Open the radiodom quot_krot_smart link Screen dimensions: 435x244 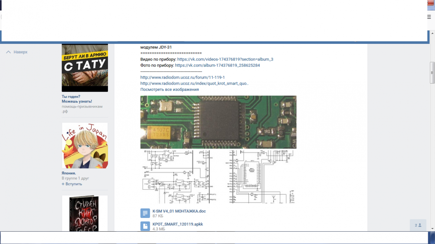[x=194, y=84]
